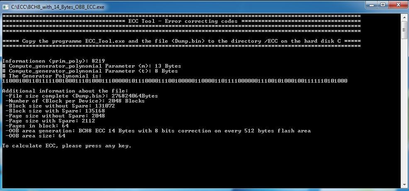Image resolution: width=409 pixels, height=191 pixels.
Task: Click the 'OOB area generation: BCH8 ECC' line
Action: coord(158,131)
